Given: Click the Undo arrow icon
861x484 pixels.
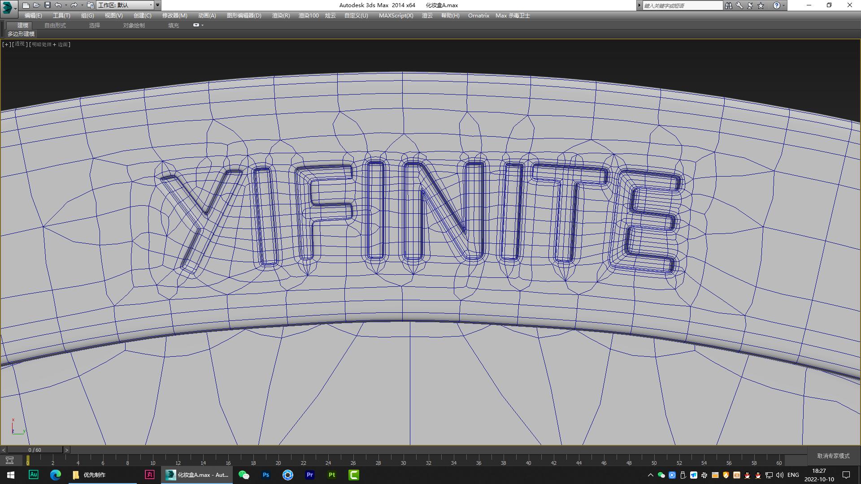Looking at the screenshot, I should [x=58, y=5].
